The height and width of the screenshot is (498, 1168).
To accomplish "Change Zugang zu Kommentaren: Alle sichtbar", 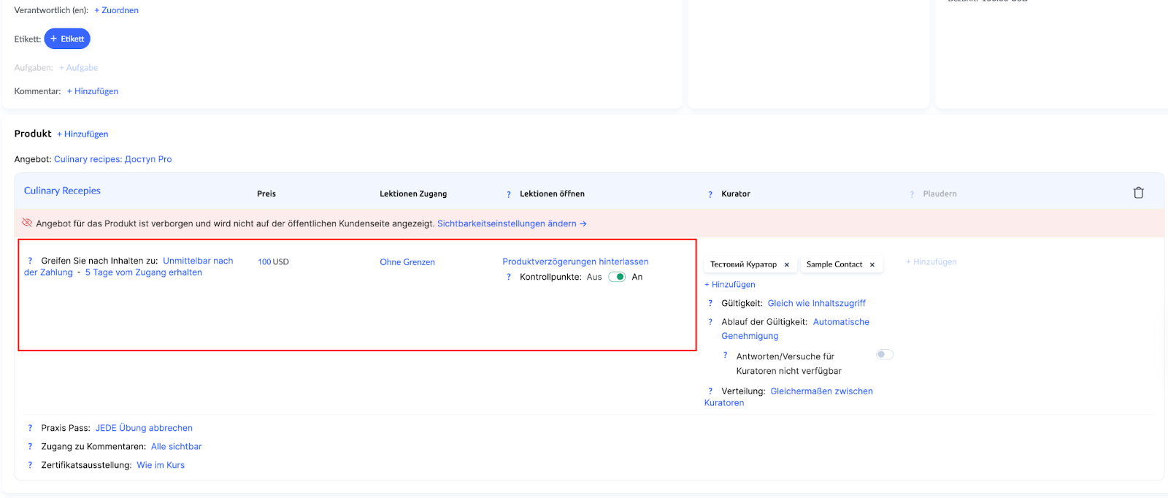I will (x=176, y=447).
